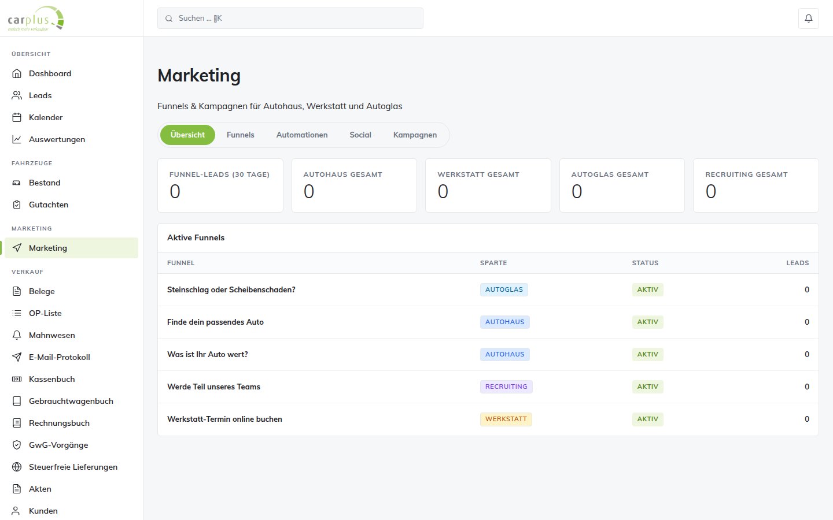The height and width of the screenshot is (520, 833).
Task: Click the Marketing paper-plane icon
Action: 17,248
